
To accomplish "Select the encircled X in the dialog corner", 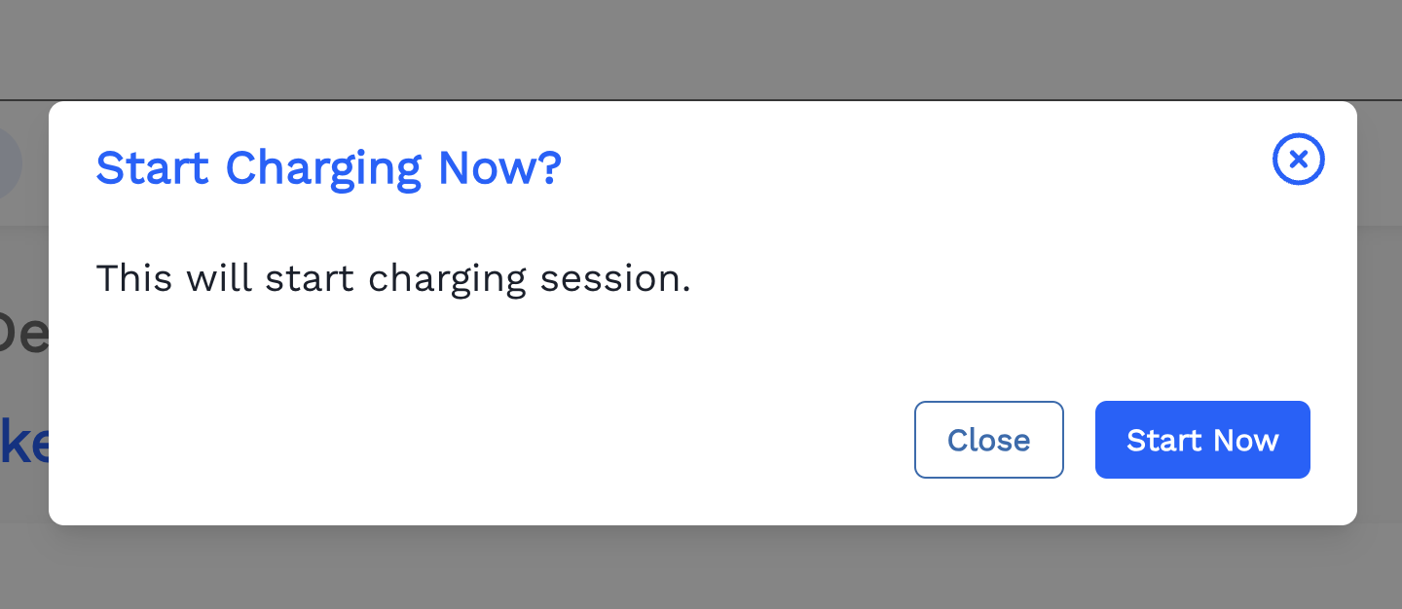I will point(1298,159).
